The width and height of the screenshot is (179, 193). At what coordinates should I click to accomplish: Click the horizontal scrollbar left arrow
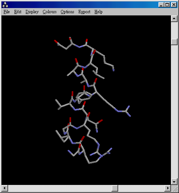5,188
